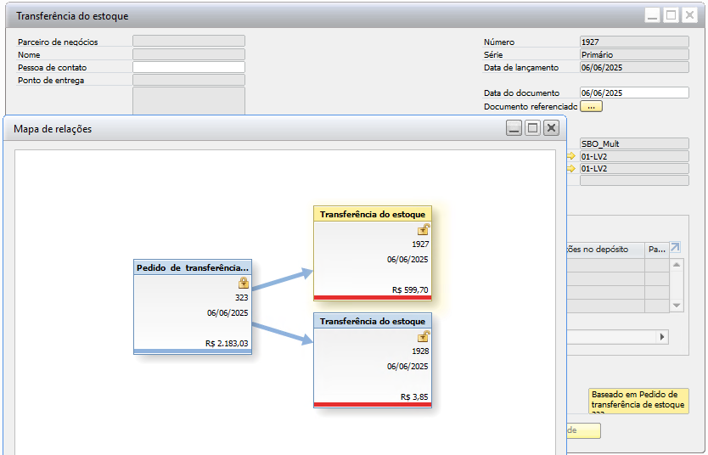
Task: Maximize the Mapa de relações window
Action: [x=533, y=128]
